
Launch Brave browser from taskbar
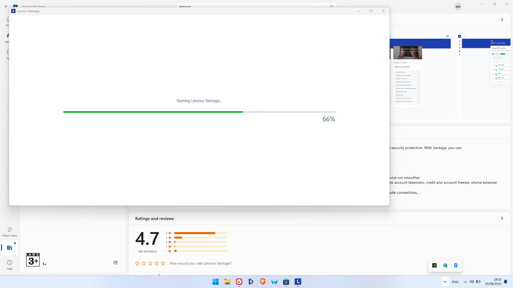pyautogui.click(x=262, y=282)
